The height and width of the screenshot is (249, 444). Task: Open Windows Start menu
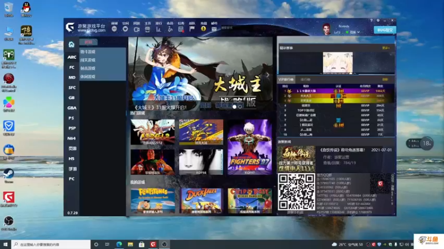pos(6,244)
